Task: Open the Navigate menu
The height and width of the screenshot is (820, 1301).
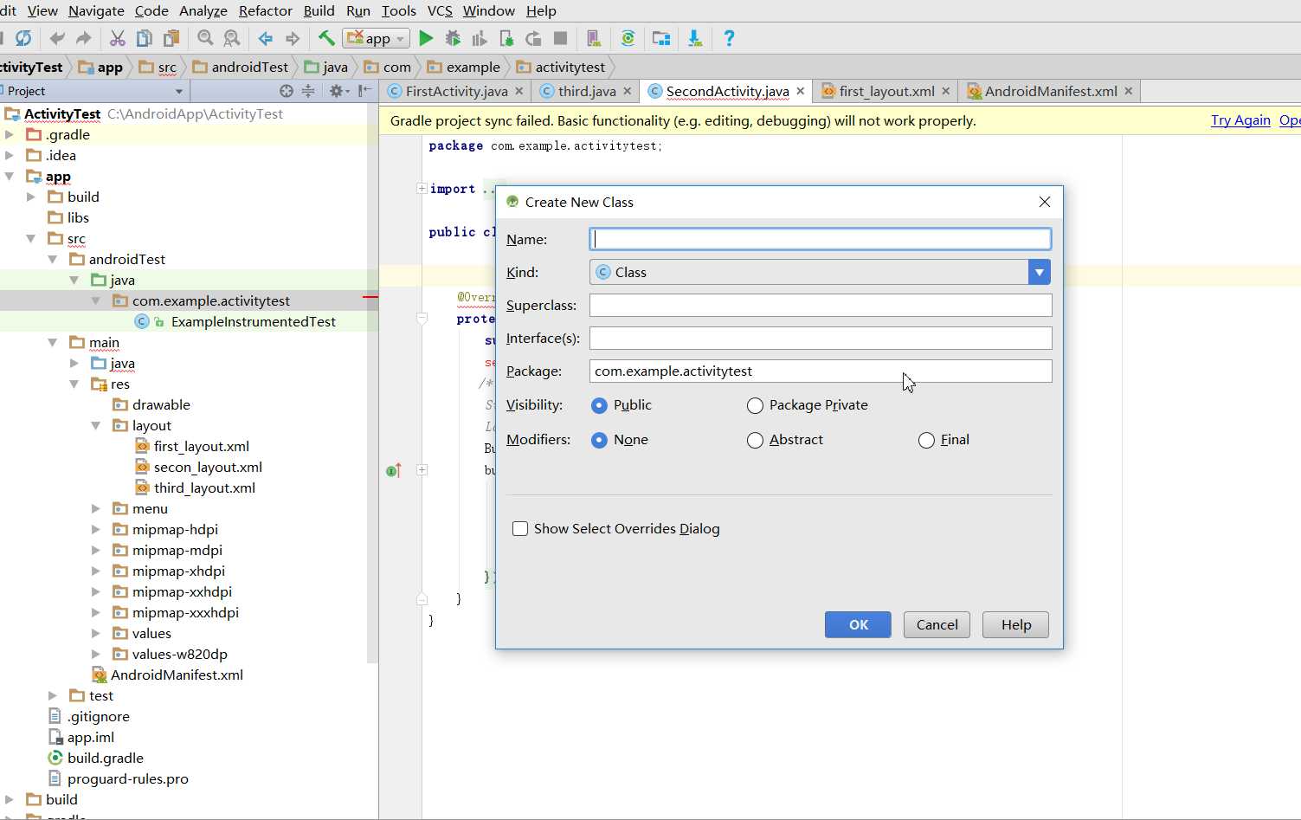Action: [96, 10]
